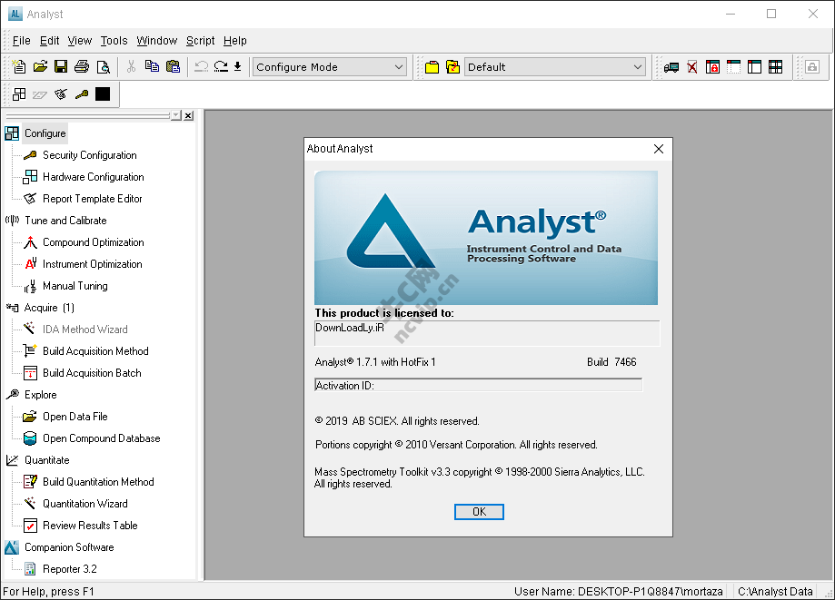
Task: Click Open Compound Database
Action: [101, 438]
